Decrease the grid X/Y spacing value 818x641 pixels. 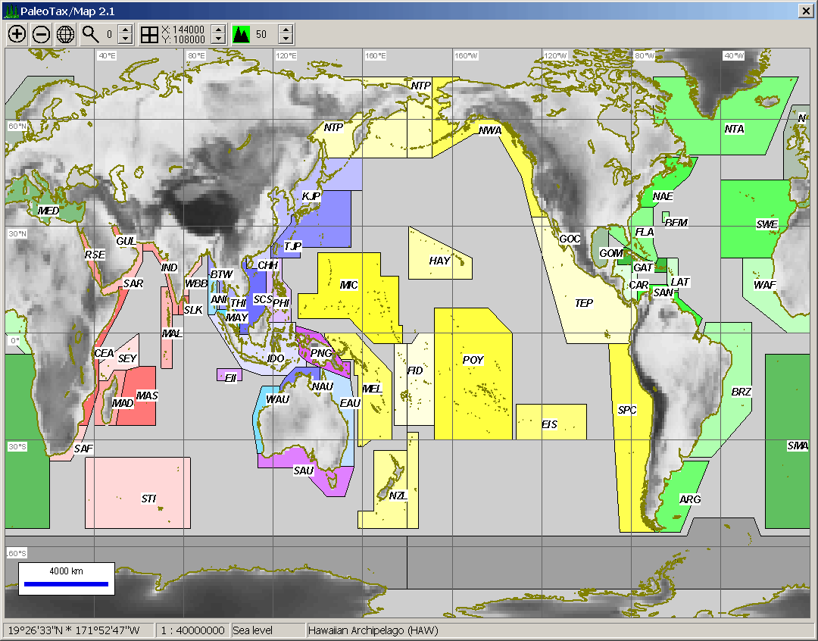click(x=218, y=39)
